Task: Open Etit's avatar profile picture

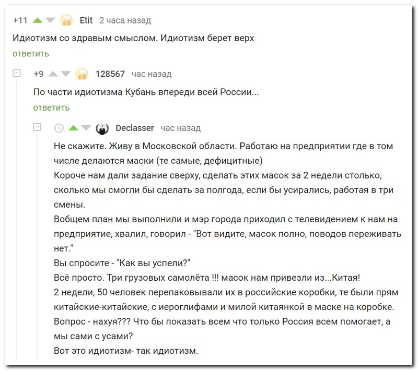Action: tap(67, 20)
